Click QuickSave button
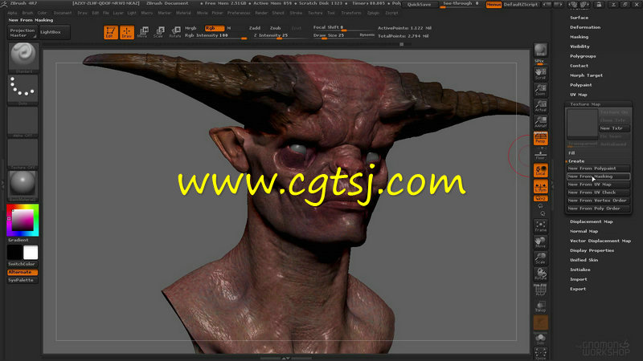Image resolution: width=643 pixels, height=361 pixels. tap(419, 5)
